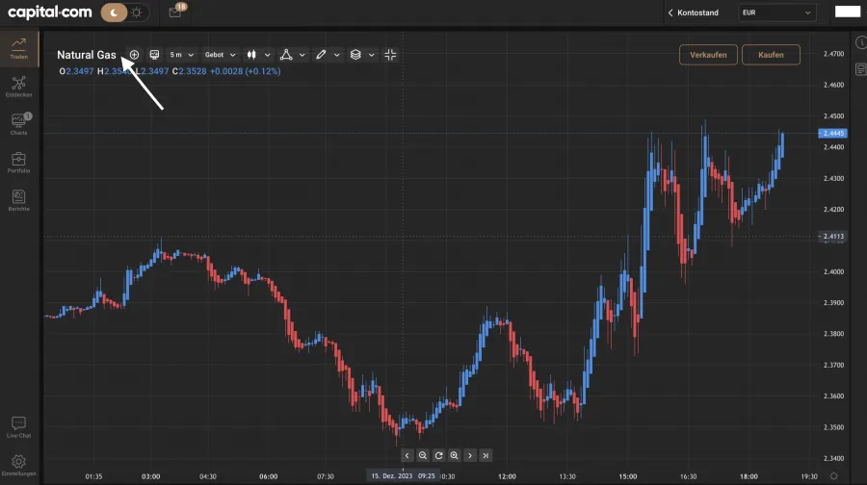Open the Gebot price type dropdown
867x485 pixels.
220,55
